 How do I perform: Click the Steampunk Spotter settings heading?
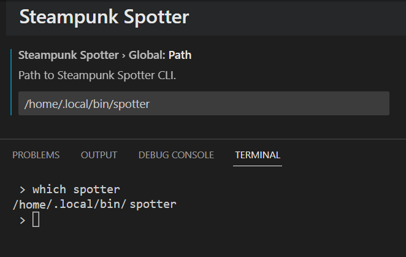click(x=104, y=17)
